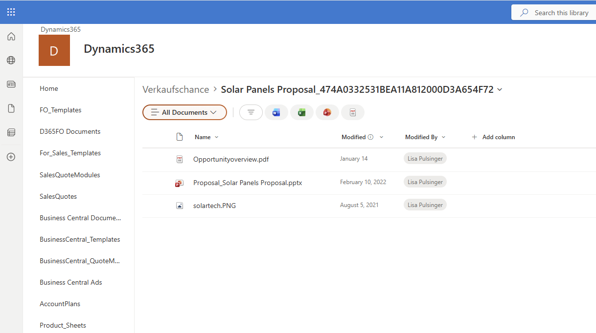Image resolution: width=596 pixels, height=333 pixels.
Task: Open My files document icon in rail
Action: 11,108
